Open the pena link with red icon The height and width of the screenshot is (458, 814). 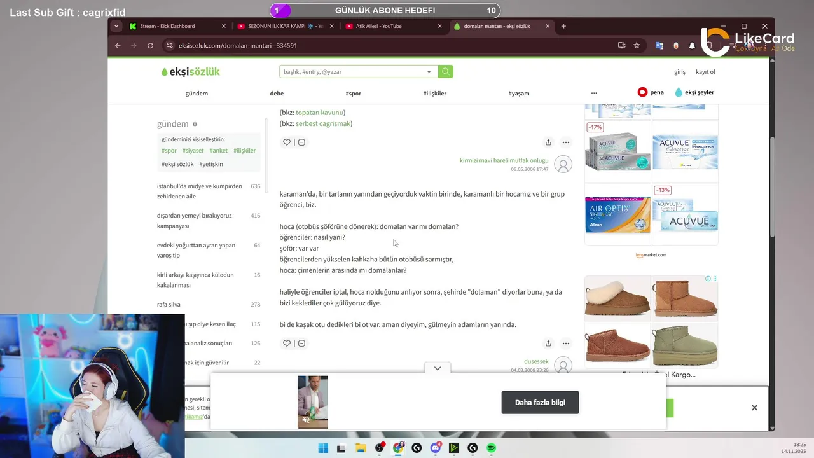pyautogui.click(x=651, y=92)
